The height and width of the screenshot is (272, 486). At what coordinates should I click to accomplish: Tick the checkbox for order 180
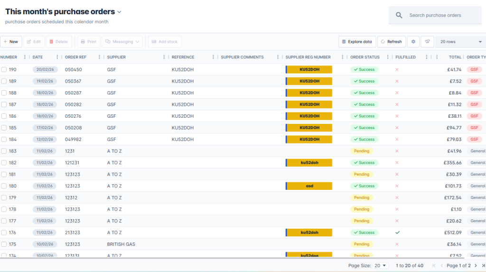[4, 186]
